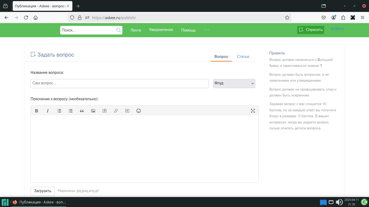Viewport: 369px width, 207px height.
Task: Insert image icon in editor toolbar
Action: (93, 111)
